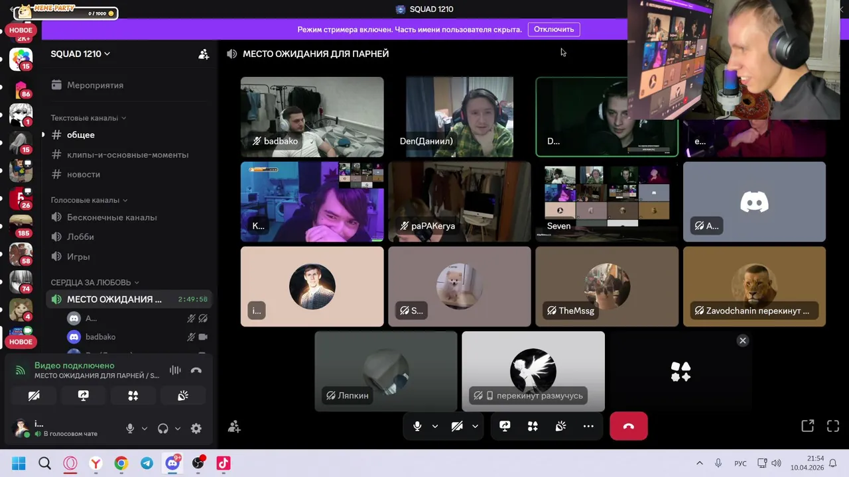The width and height of the screenshot is (849, 477).
Task: Open input device dropdown in user panel
Action: (144, 429)
